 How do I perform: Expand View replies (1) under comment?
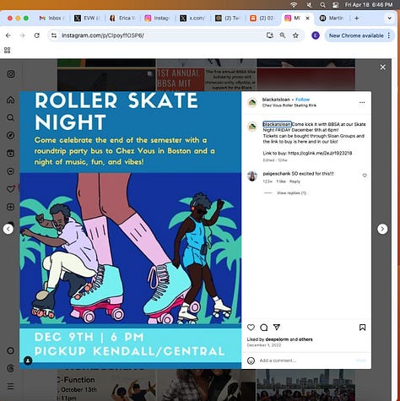pyautogui.click(x=291, y=192)
